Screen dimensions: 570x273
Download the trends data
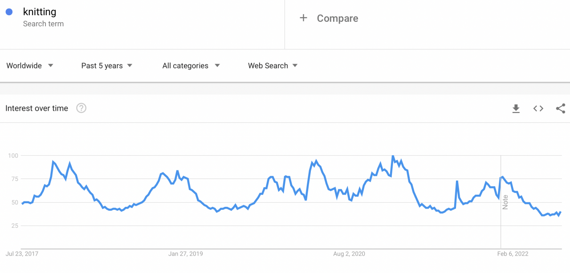(x=516, y=108)
